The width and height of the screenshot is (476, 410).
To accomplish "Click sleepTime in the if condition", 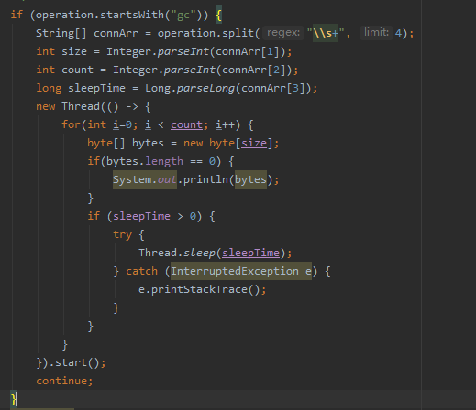I will (x=141, y=216).
